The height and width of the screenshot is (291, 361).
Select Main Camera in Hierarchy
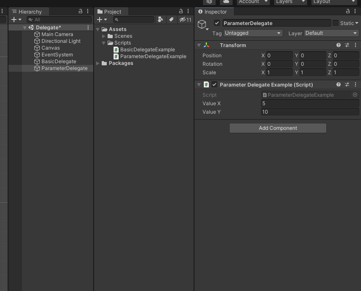[57, 34]
